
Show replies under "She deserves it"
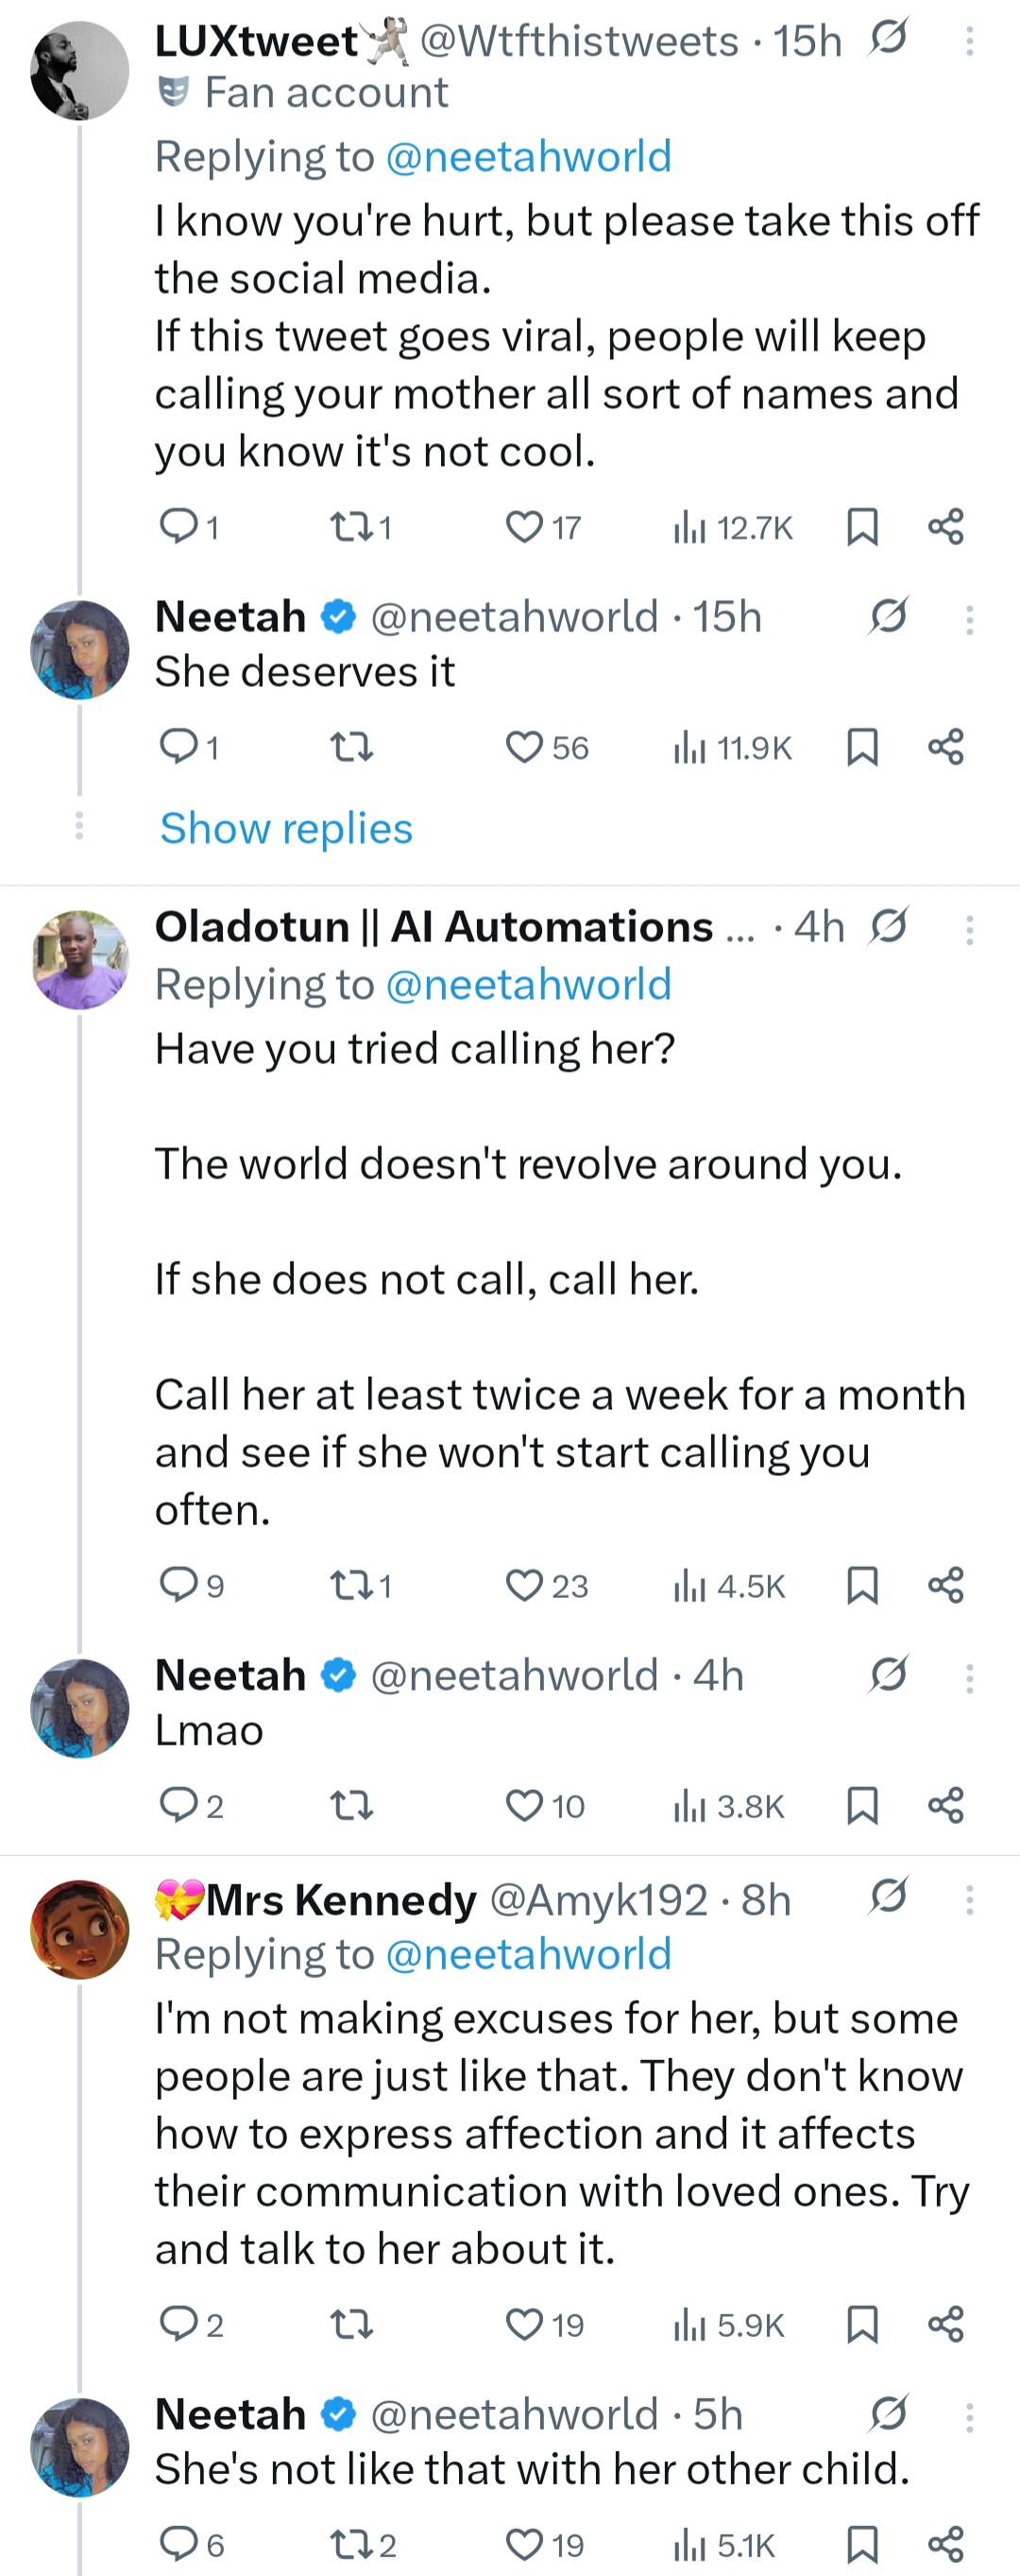(x=284, y=828)
